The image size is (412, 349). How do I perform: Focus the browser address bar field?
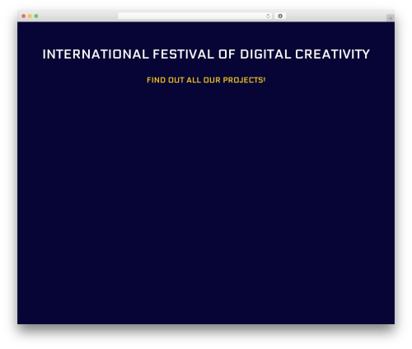195,17
